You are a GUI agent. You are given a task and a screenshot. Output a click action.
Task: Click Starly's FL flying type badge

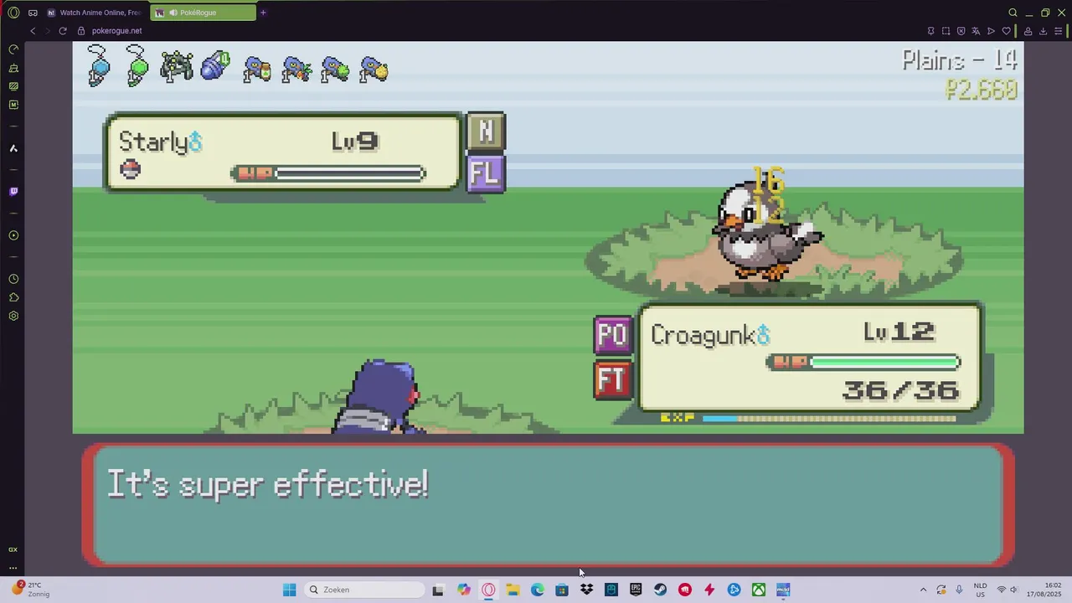[486, 173]
